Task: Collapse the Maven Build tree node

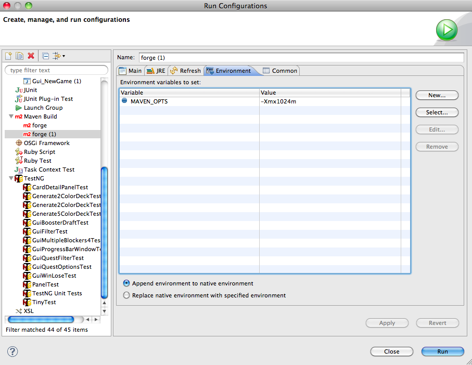Action: [x=11, y=116]
